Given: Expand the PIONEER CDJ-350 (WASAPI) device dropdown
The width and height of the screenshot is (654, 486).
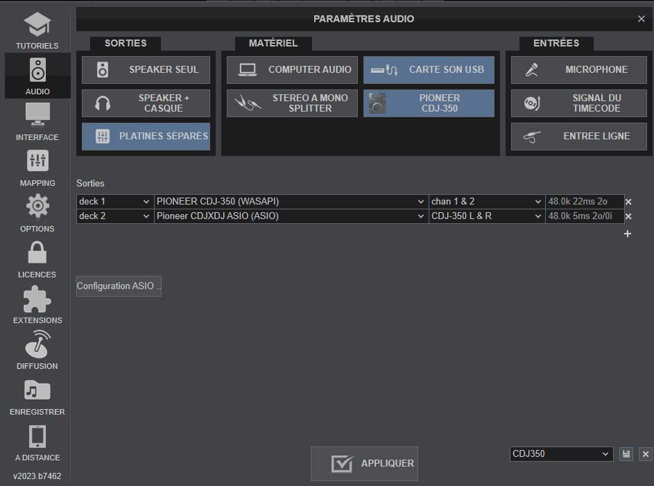Looking at the screenshot, I should 291,202.
